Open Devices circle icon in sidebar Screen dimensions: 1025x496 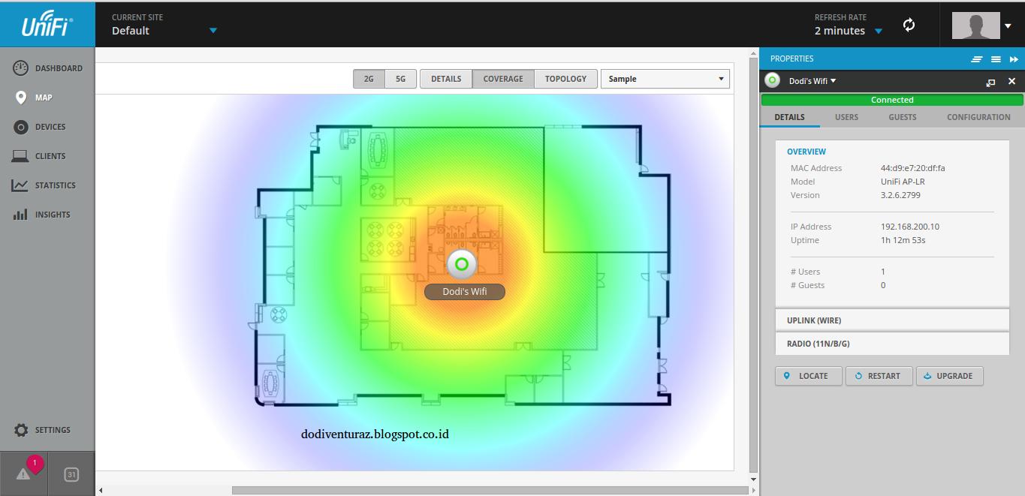click(x=21, y=127)
